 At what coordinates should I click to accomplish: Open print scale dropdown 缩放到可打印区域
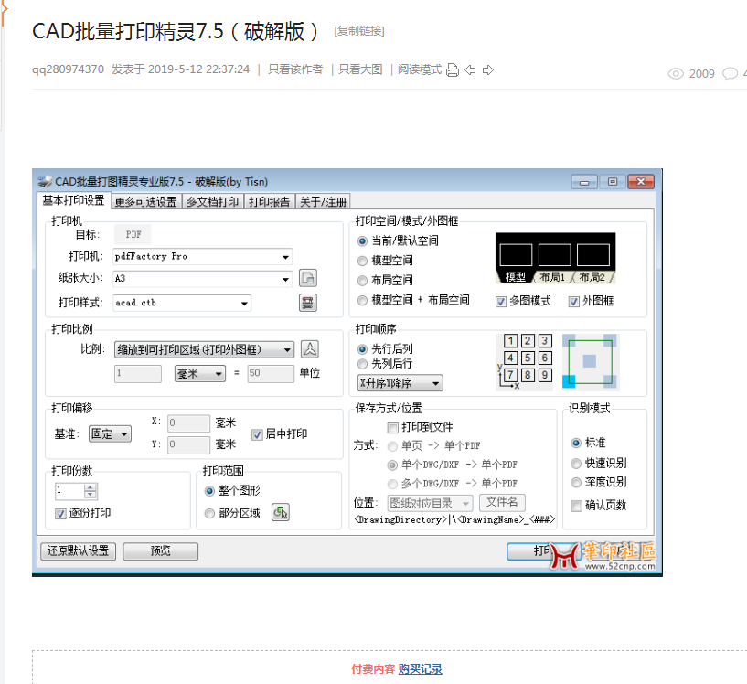[204, 349]
